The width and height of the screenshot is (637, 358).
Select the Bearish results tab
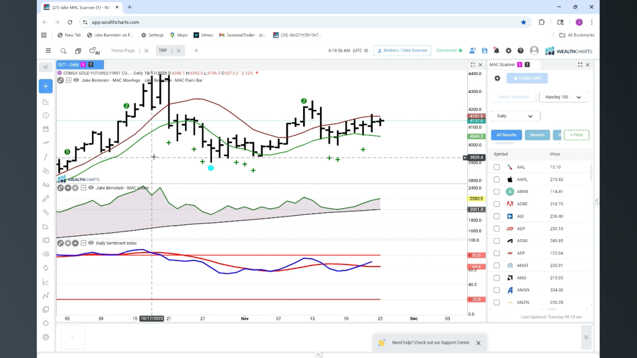537,135
